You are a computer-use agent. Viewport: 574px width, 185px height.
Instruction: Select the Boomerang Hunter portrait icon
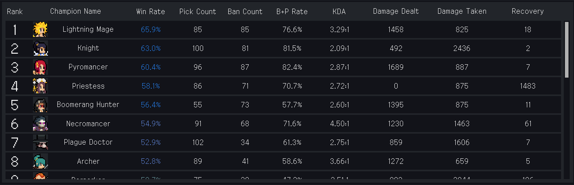40,105
